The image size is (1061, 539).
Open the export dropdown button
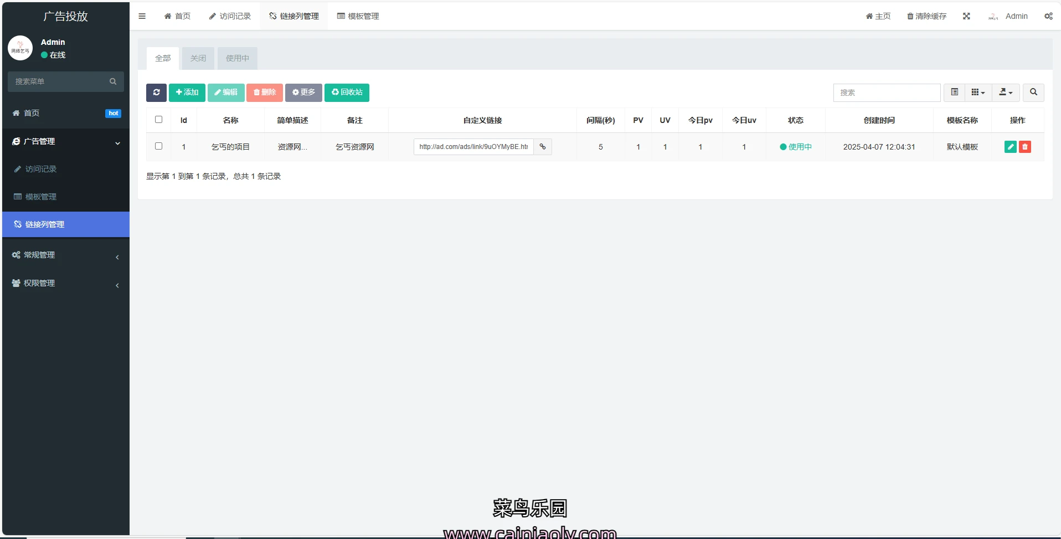coord(1006,93)
